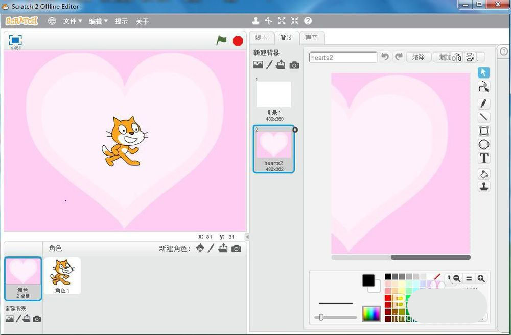
Task: Flip the backdrop left-right
Action: click(x=457, y=57)
